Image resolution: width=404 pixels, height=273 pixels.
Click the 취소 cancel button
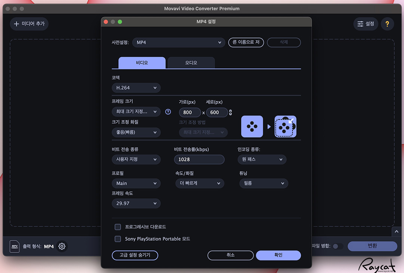[x=230, y=255]
